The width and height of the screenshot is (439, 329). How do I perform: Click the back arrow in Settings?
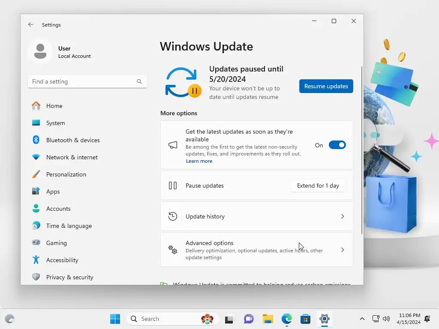pos(31,24)
